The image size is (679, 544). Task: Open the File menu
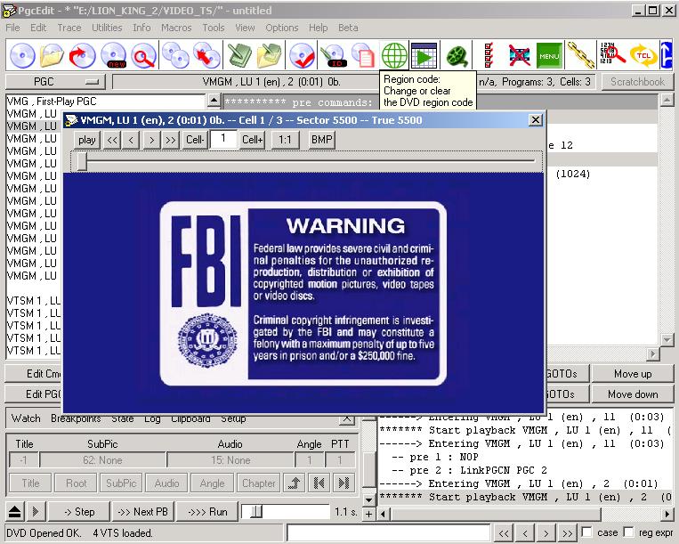12,28
